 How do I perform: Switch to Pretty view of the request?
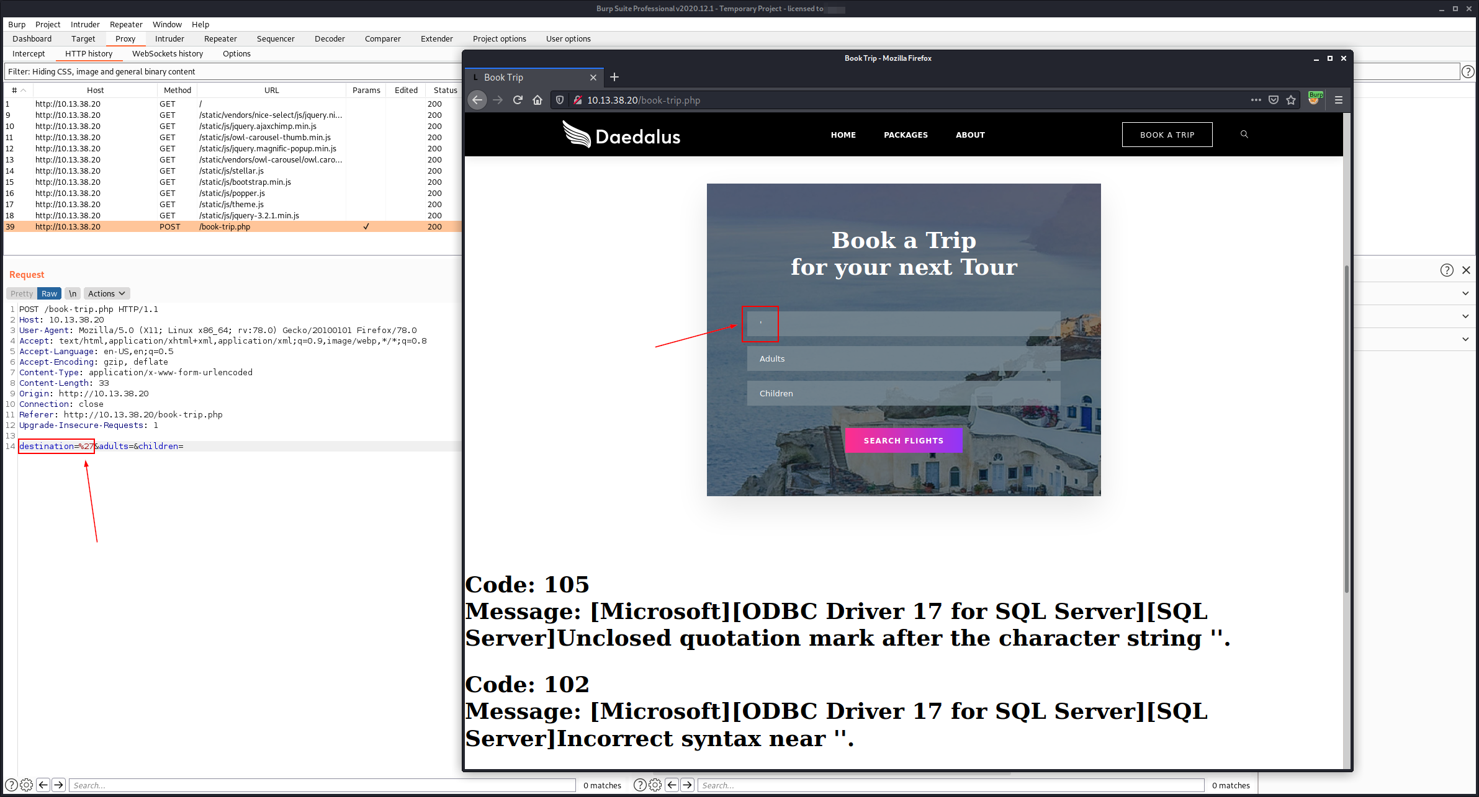click(x=21, y=293)
